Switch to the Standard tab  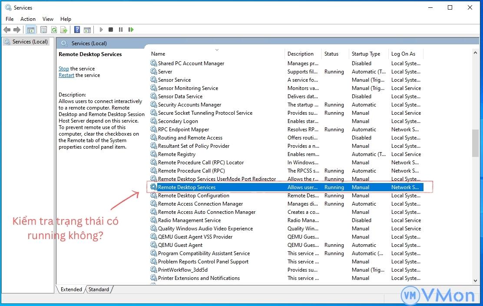pyautogui.click(x=99, y=289)
